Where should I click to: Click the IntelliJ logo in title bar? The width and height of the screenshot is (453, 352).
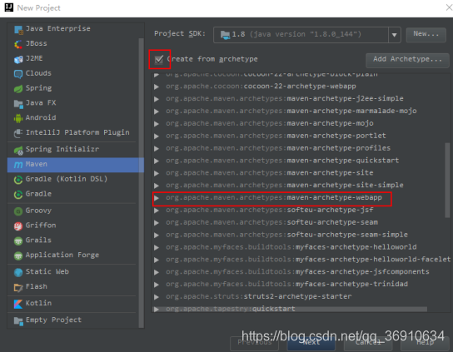click(x=9, y=7)
